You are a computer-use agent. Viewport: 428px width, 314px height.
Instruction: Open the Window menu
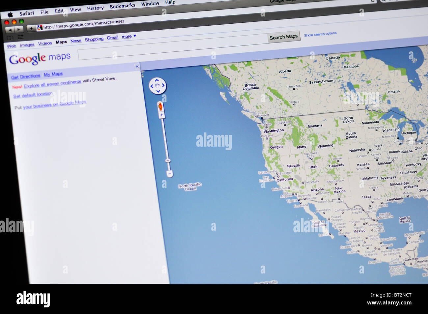pos(150,4)
